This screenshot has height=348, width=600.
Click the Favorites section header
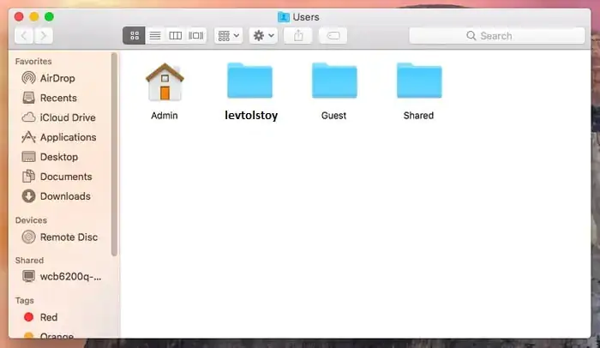coord(33,61)
